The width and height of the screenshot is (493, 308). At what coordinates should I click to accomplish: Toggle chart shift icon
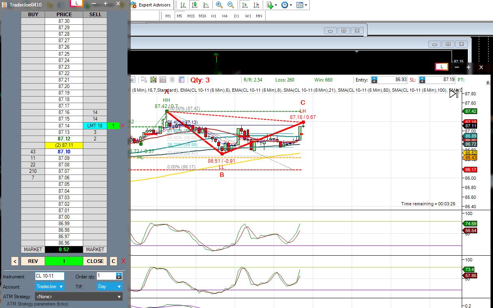click(256, 5)
